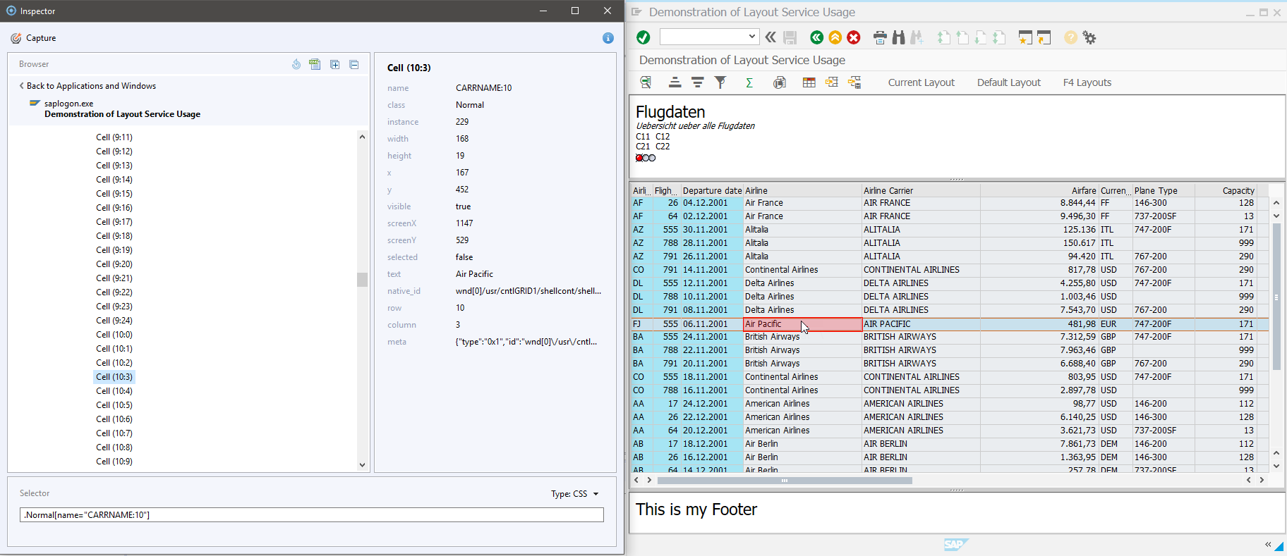Click the Select Layout icon in ALV toolbar
This screenshot has height=556, width=1287.
pyautogui.click(x=832, y=82)
